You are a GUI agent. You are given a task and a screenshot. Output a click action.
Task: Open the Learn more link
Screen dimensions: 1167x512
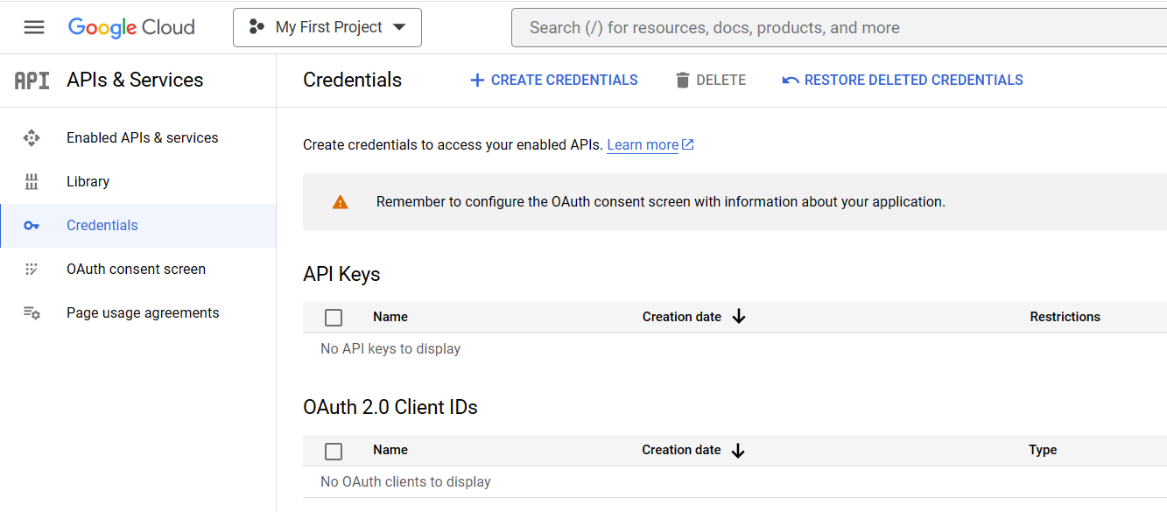[643, 144]
